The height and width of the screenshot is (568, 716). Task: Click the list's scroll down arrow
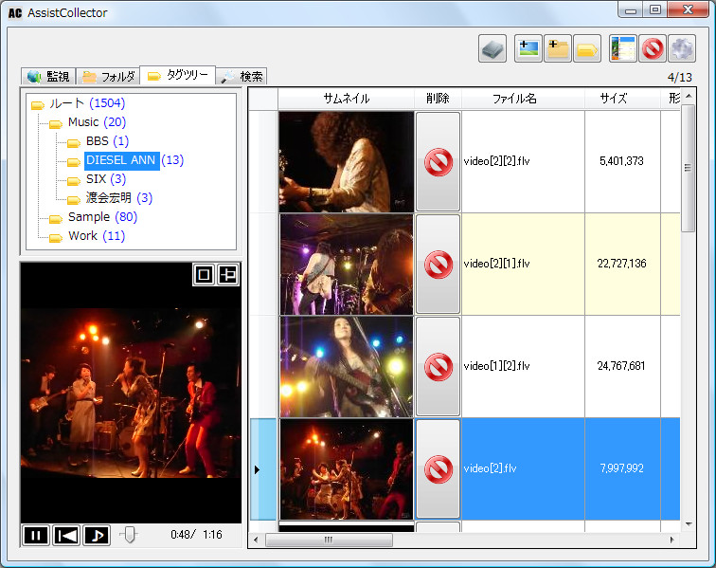coord(689,524)
